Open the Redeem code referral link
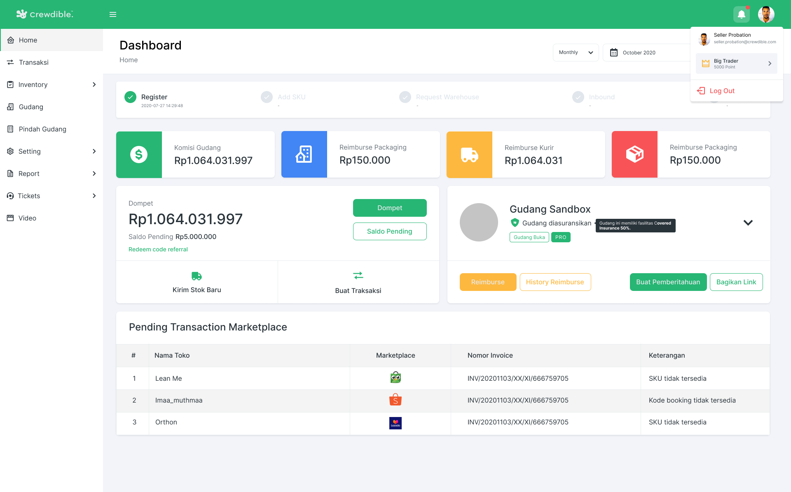The image size is (791, 492). coord(158,249)
